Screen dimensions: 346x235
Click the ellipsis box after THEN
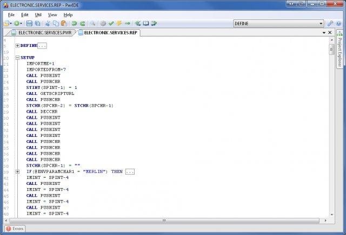tap(130, 171)
